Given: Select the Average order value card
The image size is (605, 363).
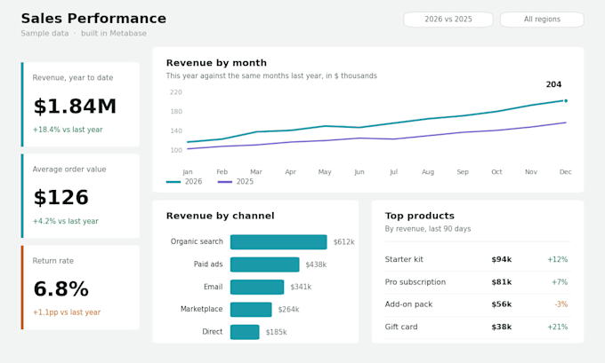Looking at the screenshot, I should (80, 196).
